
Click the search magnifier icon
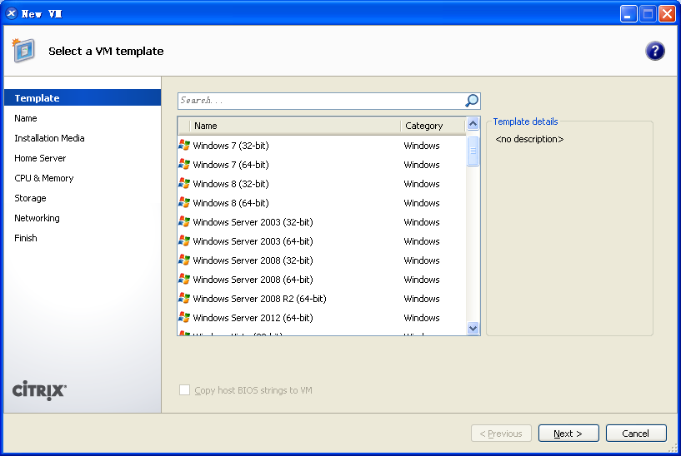click(x=472, y=101)
